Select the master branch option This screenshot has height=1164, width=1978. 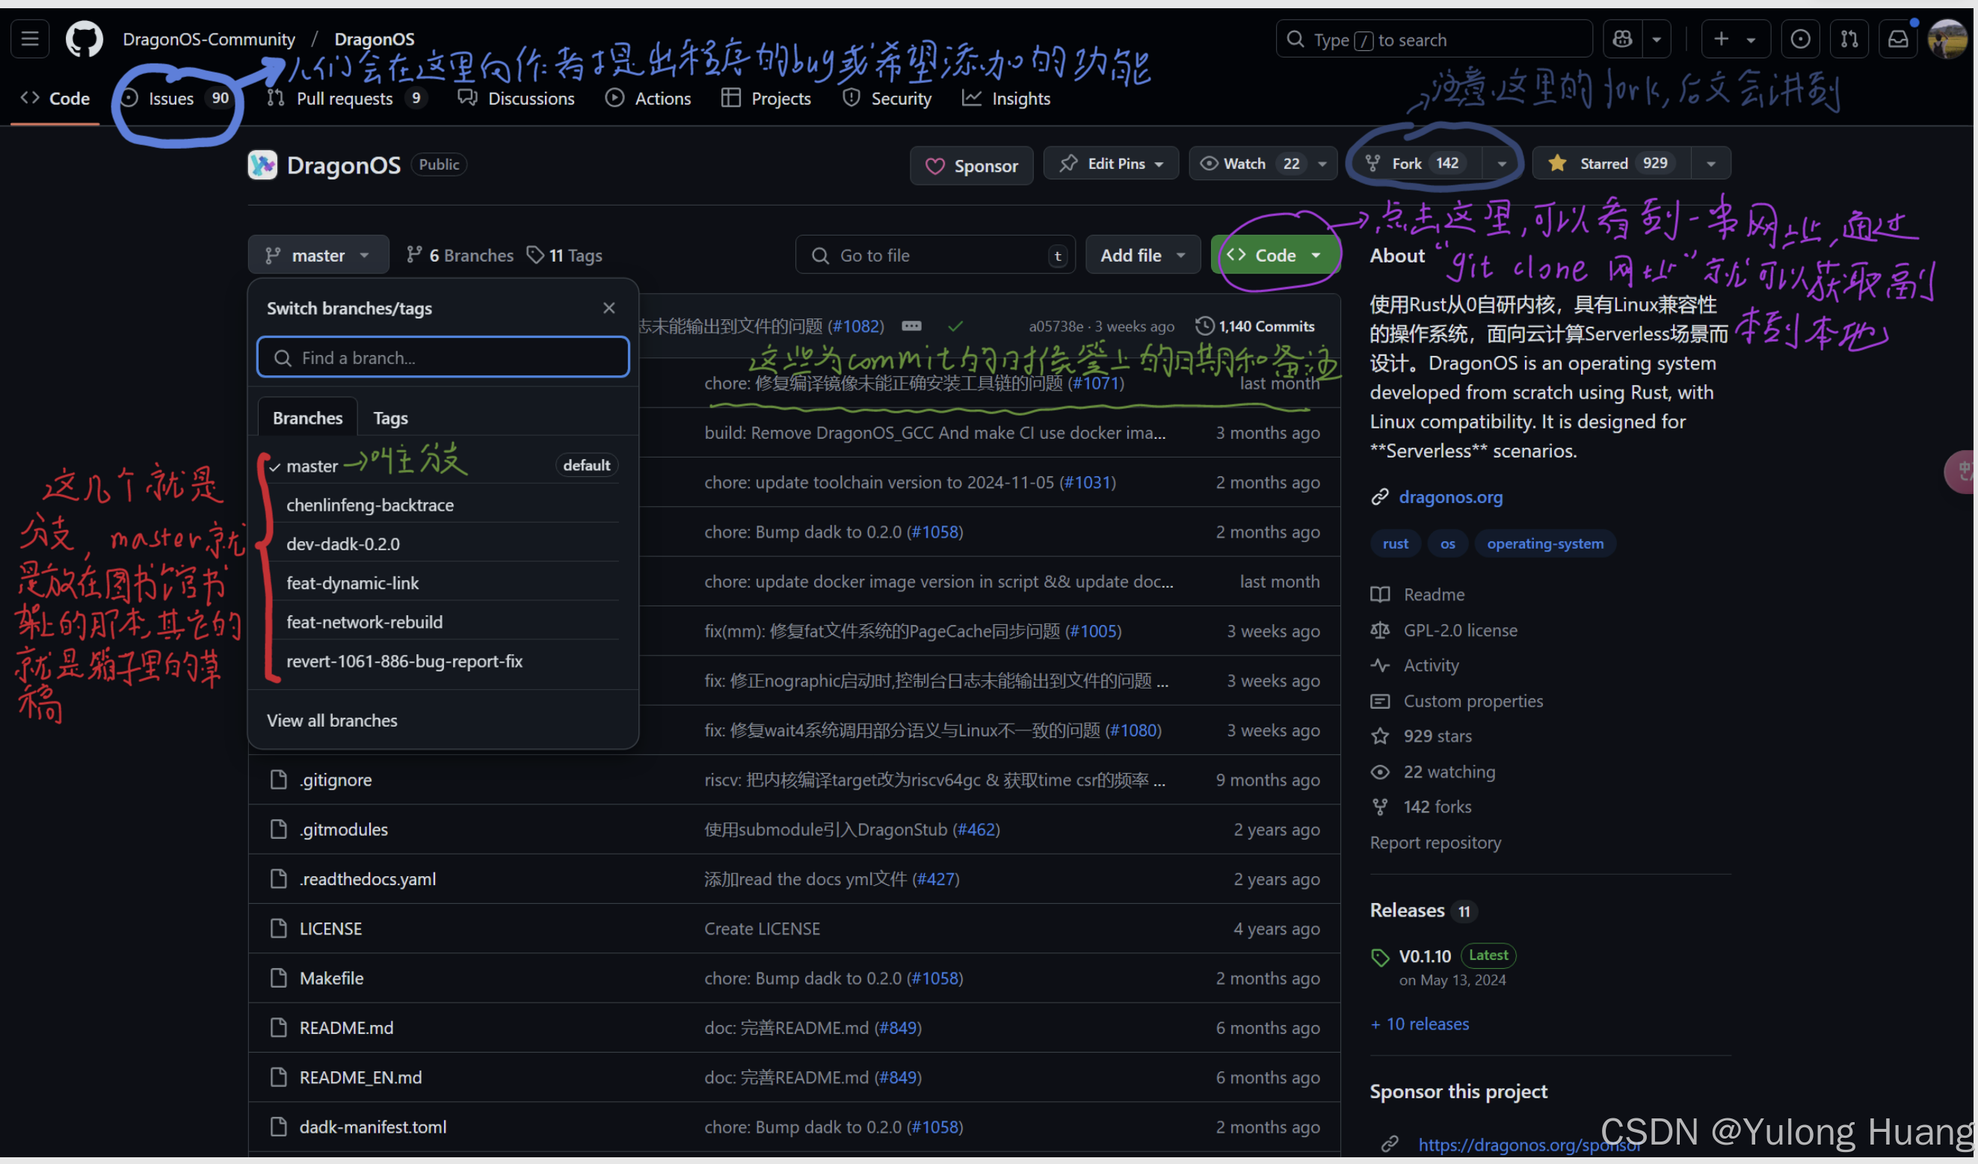(x=312, y=466)
